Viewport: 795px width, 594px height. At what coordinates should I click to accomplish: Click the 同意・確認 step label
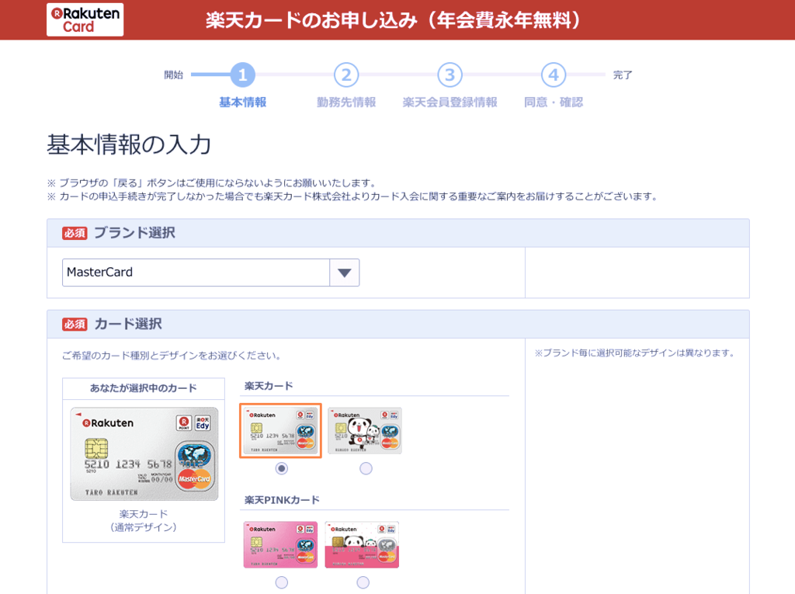point(554,102)
